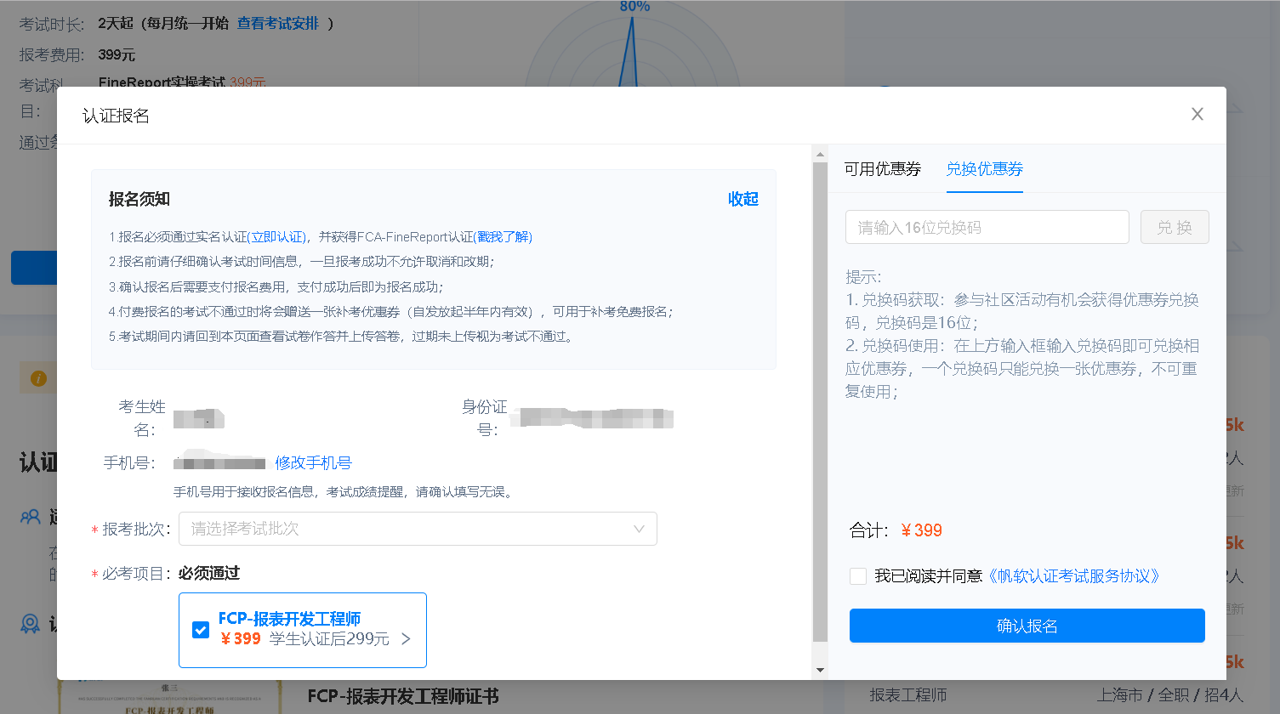Expand FCP-报表开发工程师 details chevron
This screenshot has width=1280, height=714.
point(406,639)
